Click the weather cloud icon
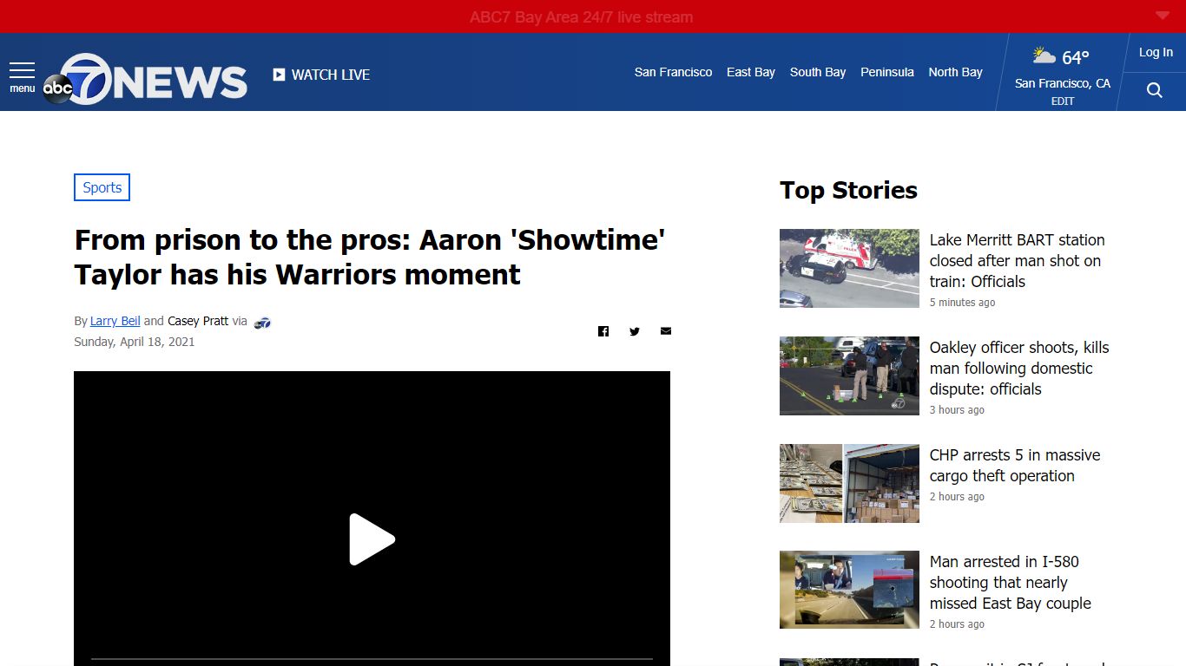1186x666 pixels. click(1044, 56)
